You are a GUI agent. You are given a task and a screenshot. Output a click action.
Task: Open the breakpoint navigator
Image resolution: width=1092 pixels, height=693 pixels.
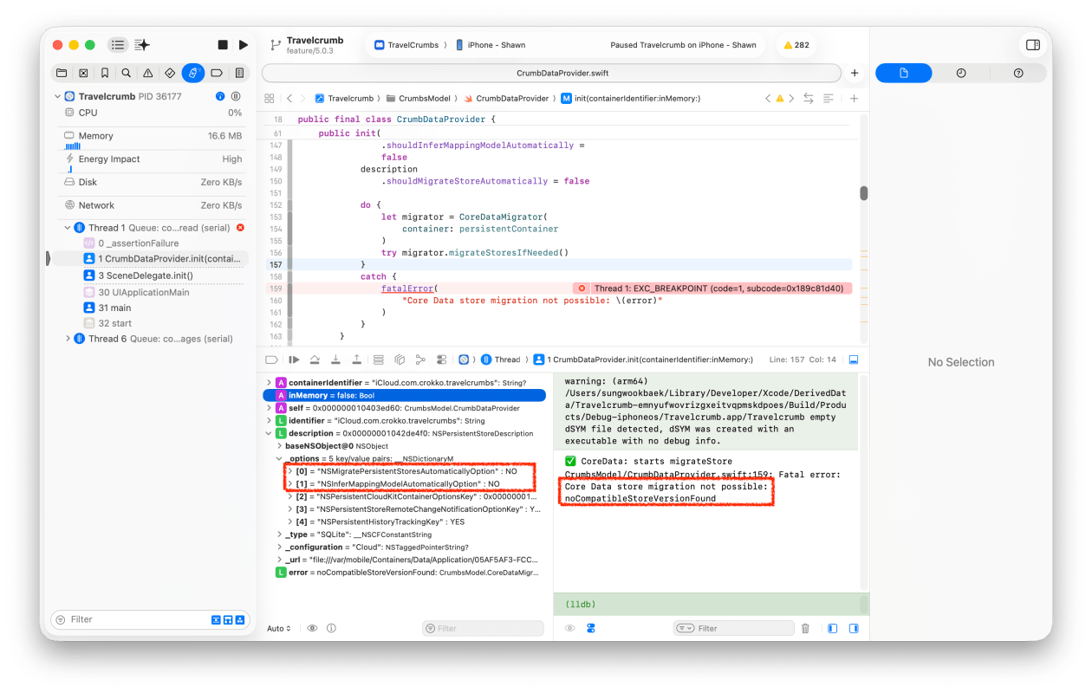click(217, 74)
